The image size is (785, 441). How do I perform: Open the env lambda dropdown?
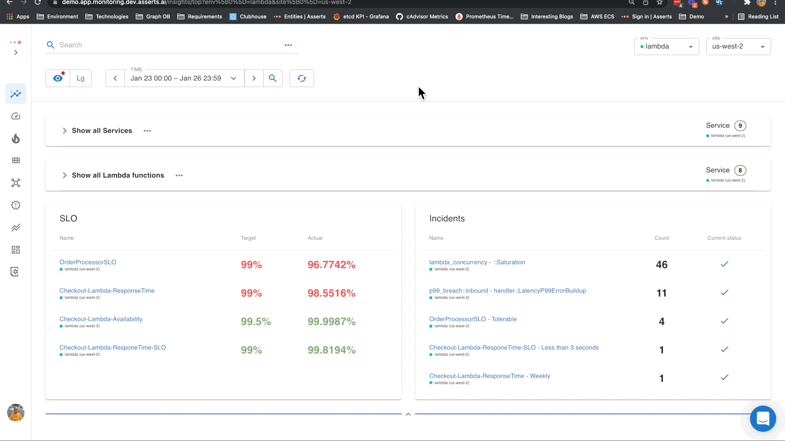point(666,47)
